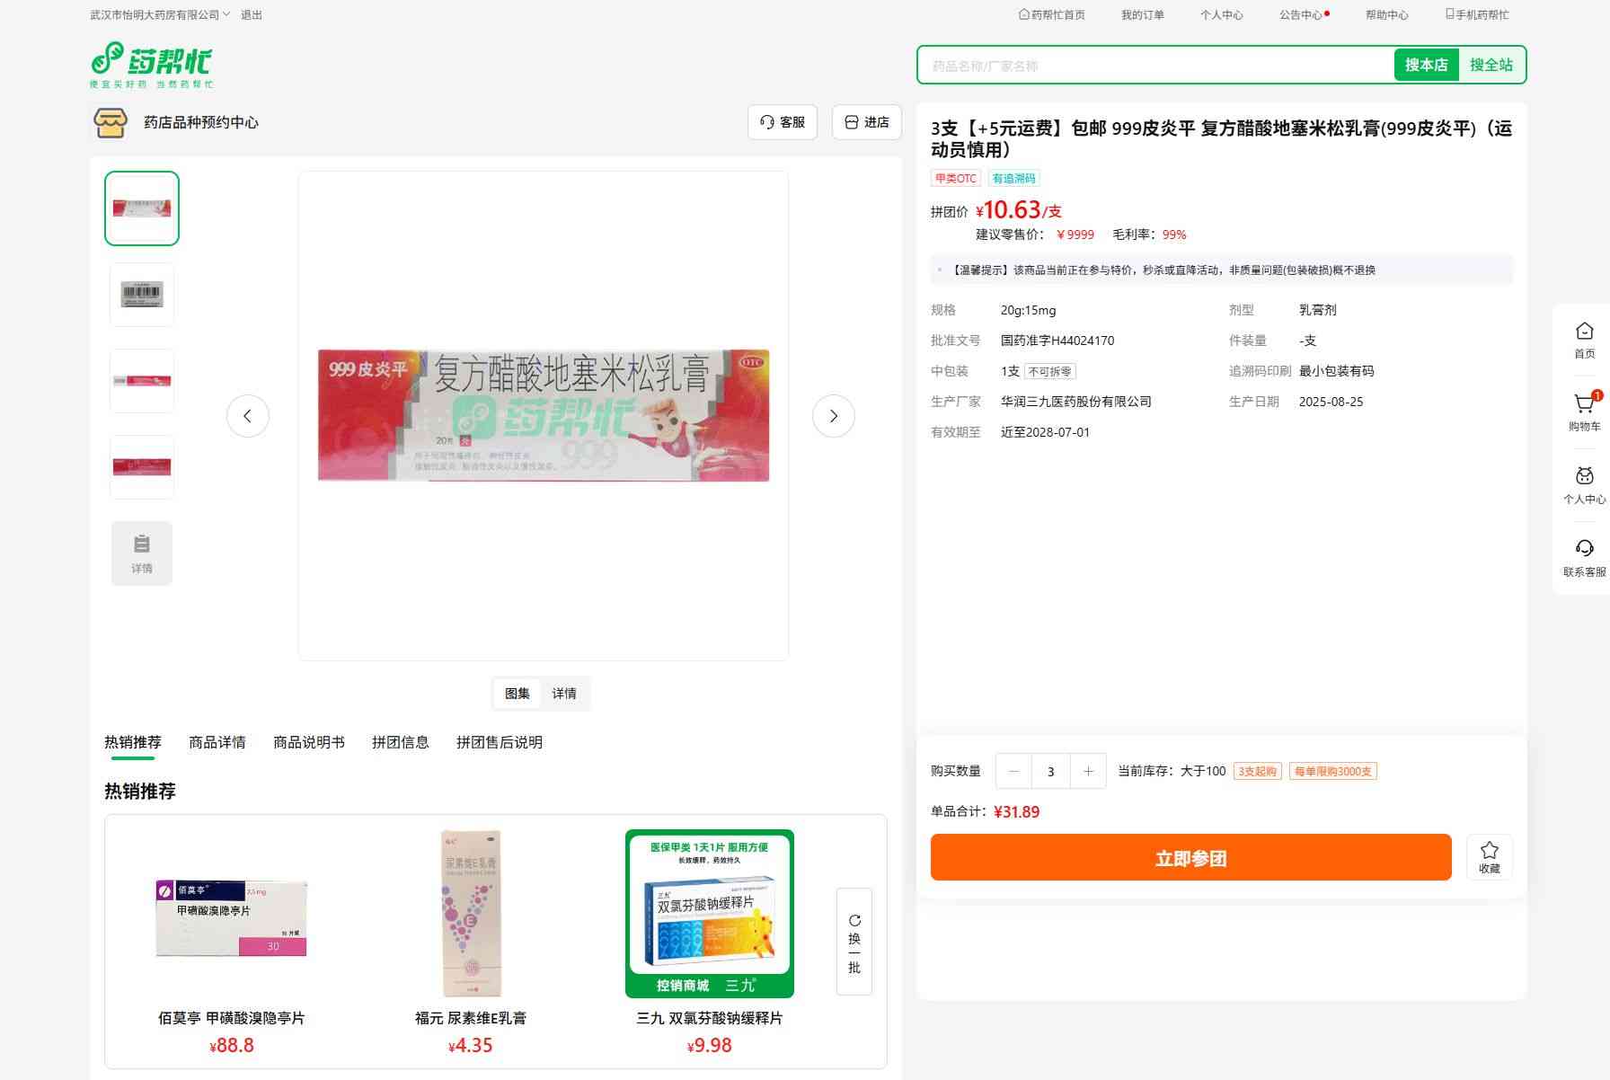Refresh recommendations with the 换一批 button
The height and width of the screenshot is (1080, 1610).
[x=854, y=942]
